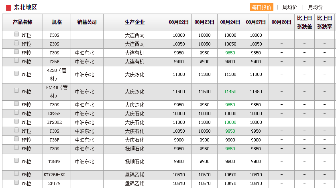This screenshot has height=189, width=336.
Task: Click the 东北地区 section title
Action: point(26,8)
